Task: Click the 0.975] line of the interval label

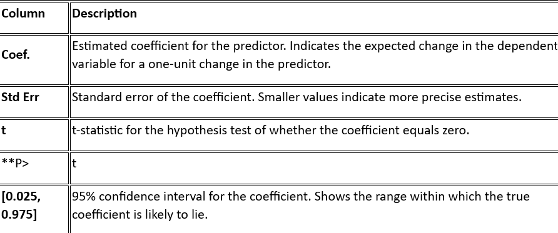Action: (19, 214)
